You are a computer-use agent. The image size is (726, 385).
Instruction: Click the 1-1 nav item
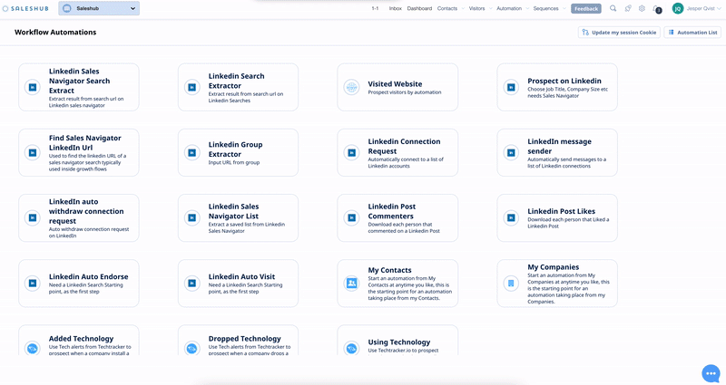pos(375,8)
